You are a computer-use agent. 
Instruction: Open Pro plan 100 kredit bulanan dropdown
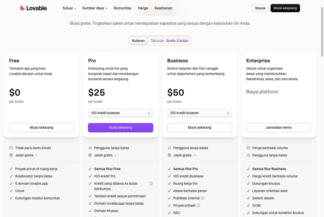click(120, 113)
